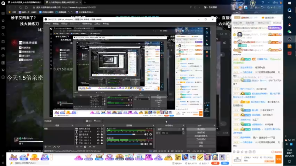Add a new source with plus icon
This screenshot has width=296, height=166.
tap(77, 147)
